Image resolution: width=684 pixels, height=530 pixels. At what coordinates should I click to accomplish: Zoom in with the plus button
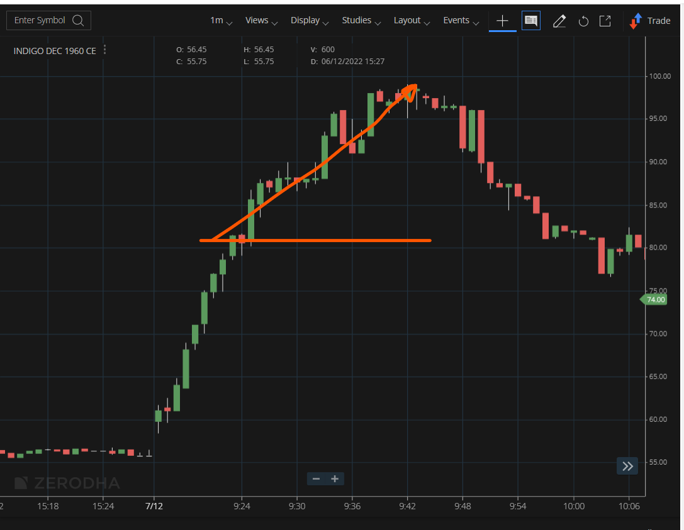click(335, 479)
